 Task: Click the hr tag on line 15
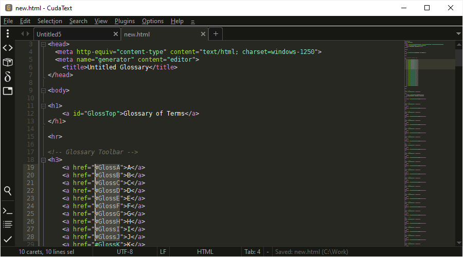(55, 137)
